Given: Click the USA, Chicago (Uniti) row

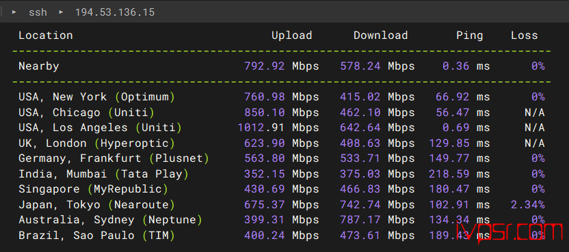Looking at the screenshot, I should (x=282, y=113).
